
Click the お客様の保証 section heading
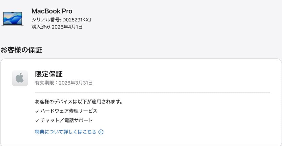click(x=21, y=50)
